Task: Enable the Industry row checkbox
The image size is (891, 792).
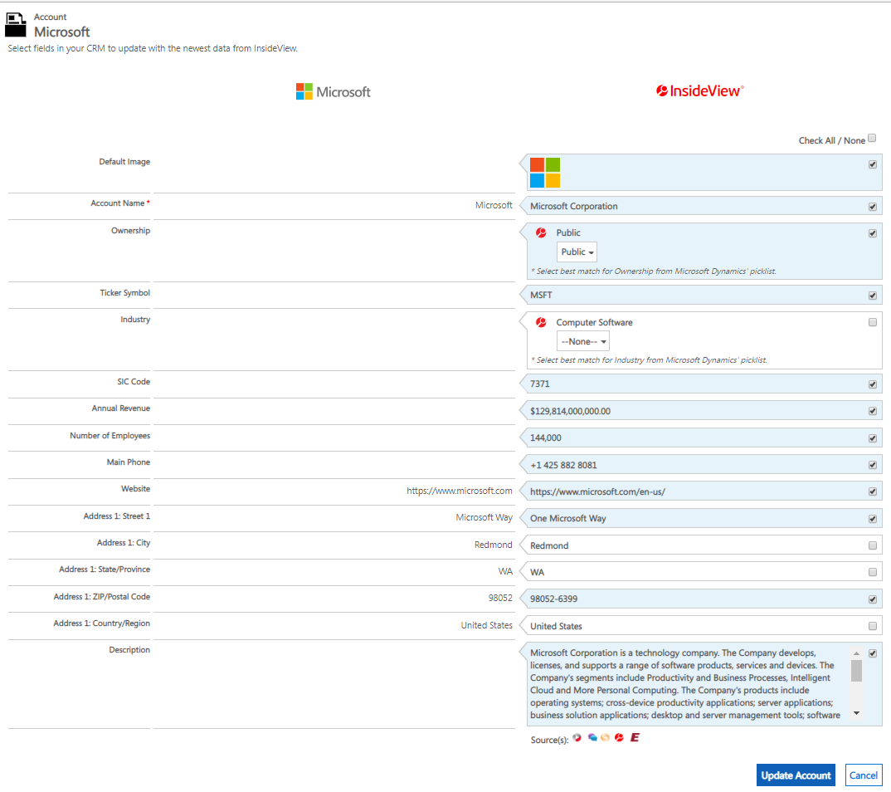Action: click(872, 322)
